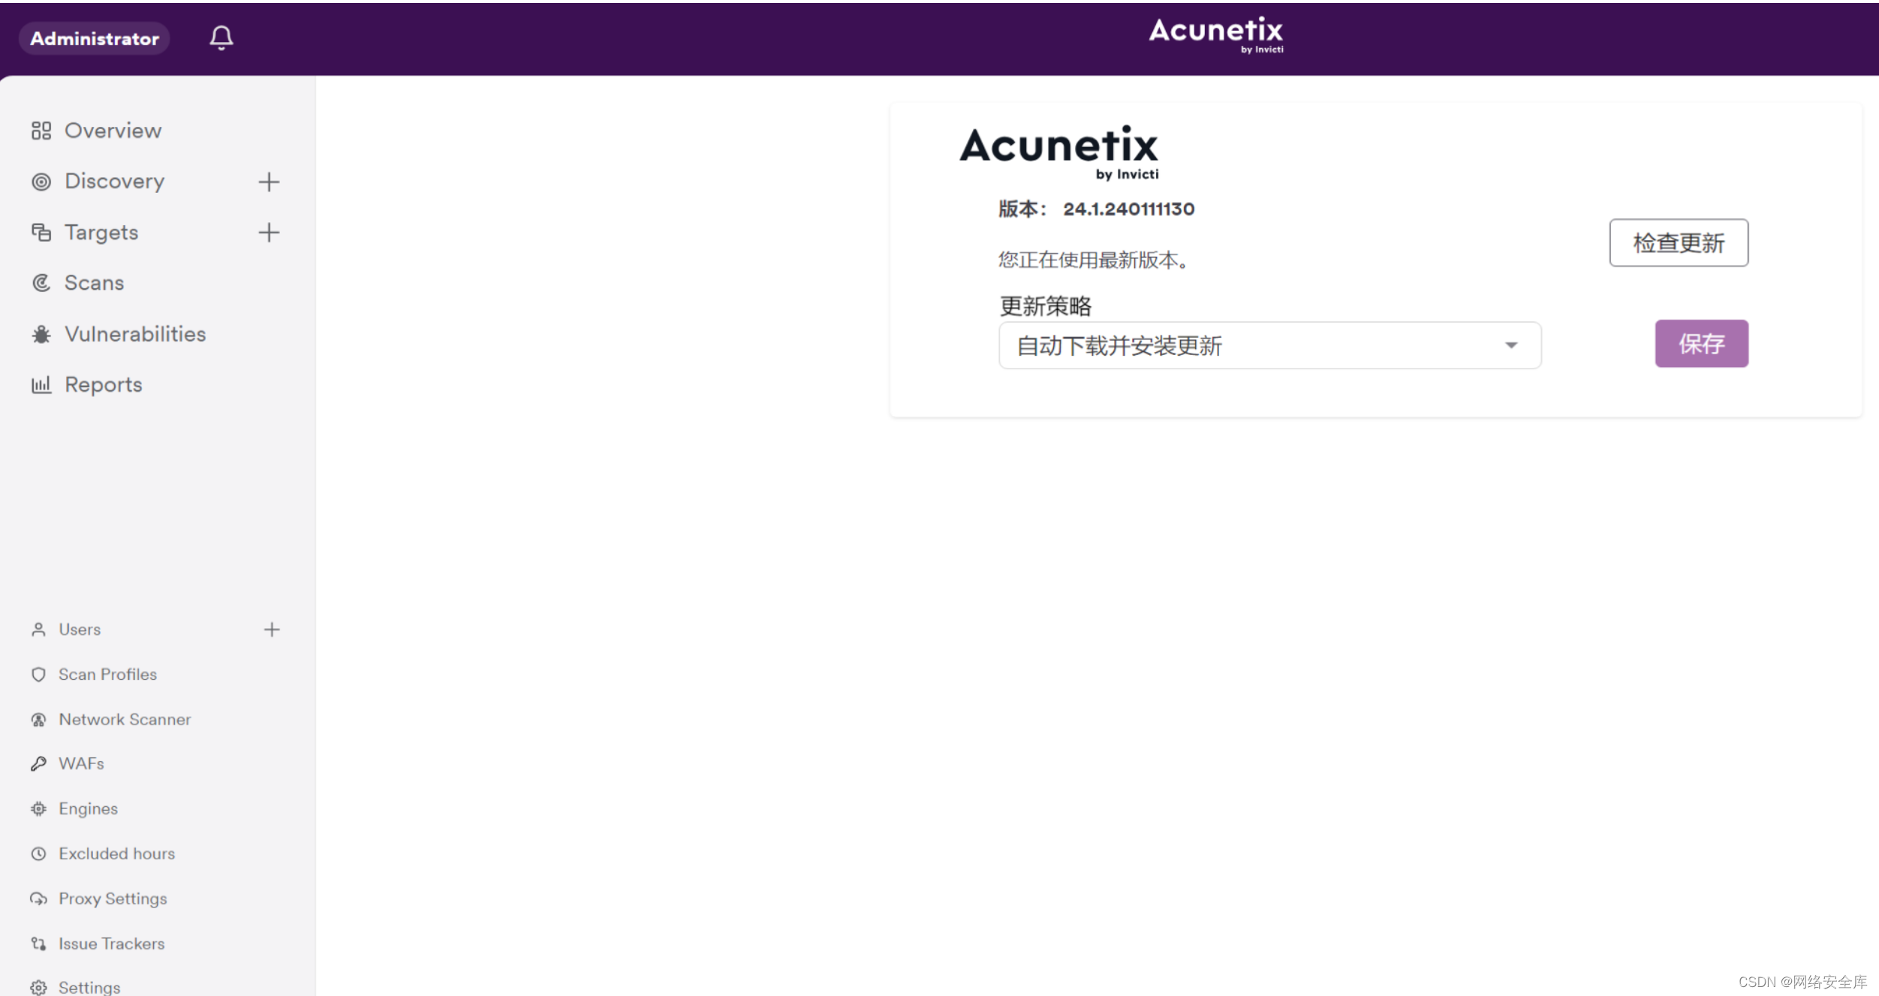Go to the WAFs page
The image size is (1879, 996).
81,763
